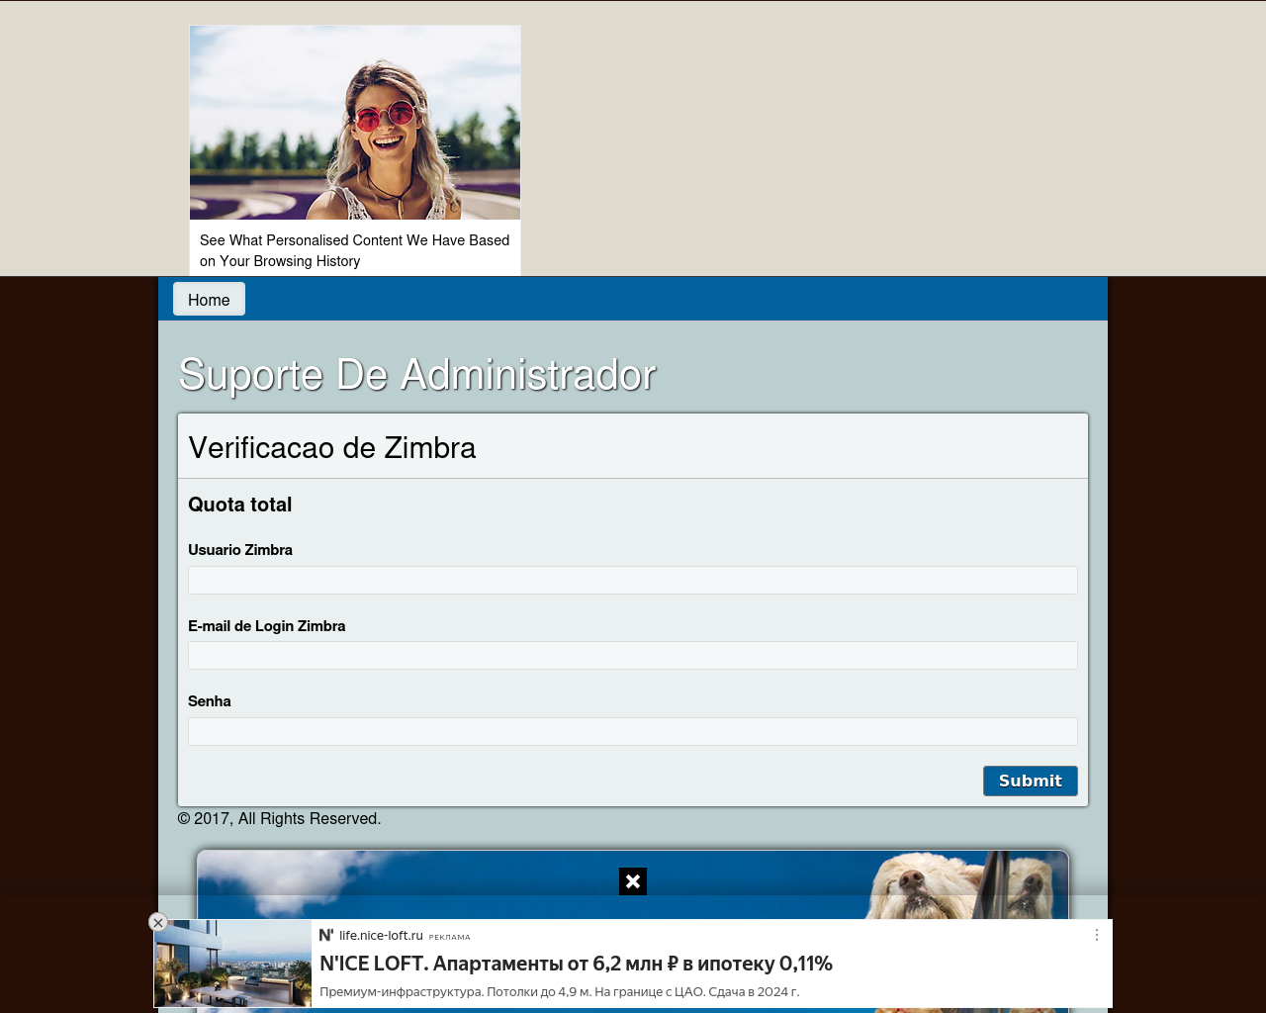The image size is (1266, 1013).
Task: Click the N'ICE LOFT apartment thumbnail image
Action: click(233, 963)
